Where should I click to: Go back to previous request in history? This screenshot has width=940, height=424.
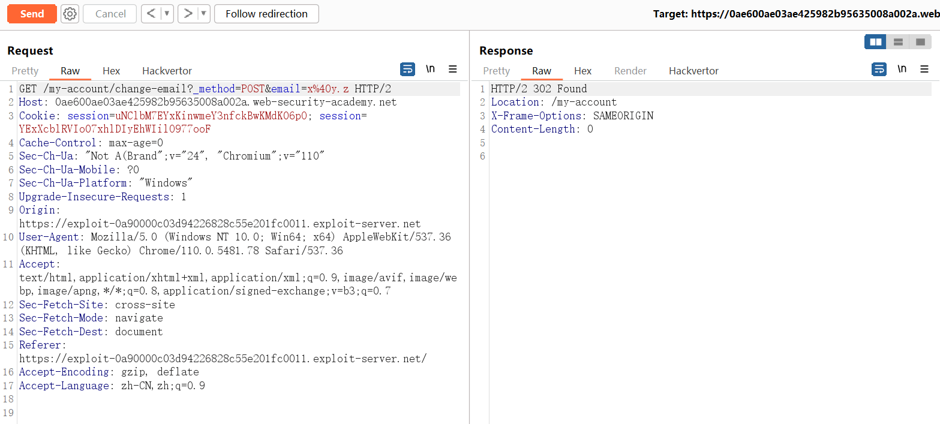pos(151,14)
